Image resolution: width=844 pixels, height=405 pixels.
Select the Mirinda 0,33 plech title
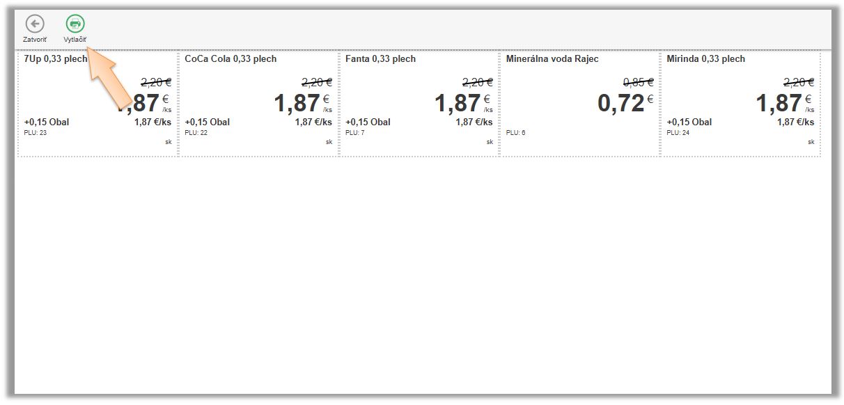point(705,59)
